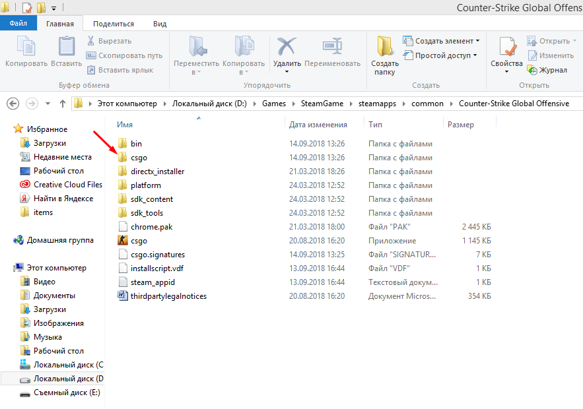
Task: Click quick access properties icon in title bar
Action: [x=27, y=7]
